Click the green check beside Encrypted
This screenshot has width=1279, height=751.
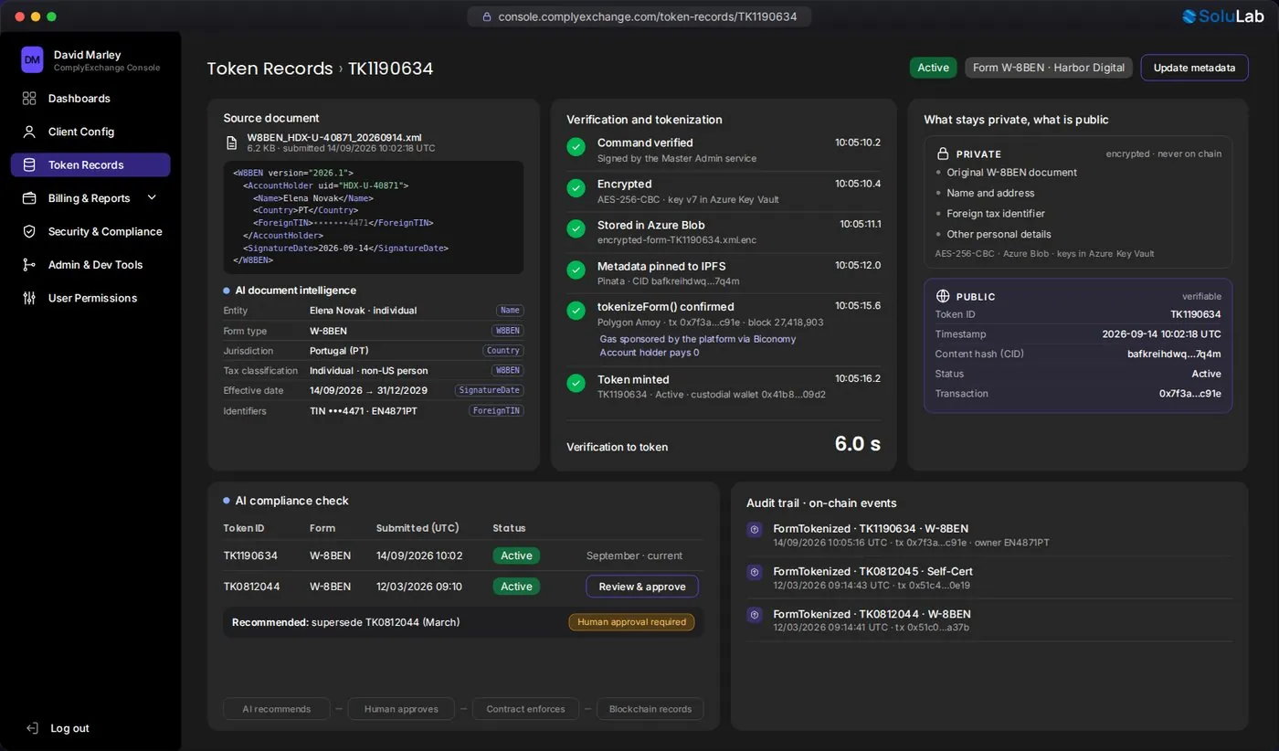click(576, 188)
